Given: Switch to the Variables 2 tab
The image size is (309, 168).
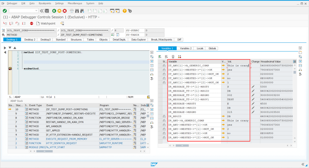Looking at the screenshot, I should pyautogui.click(x=186, y=48).
